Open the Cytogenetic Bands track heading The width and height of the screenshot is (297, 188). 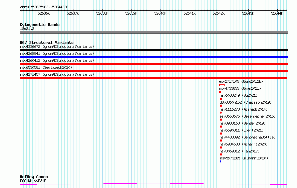[x=40, y=25]
